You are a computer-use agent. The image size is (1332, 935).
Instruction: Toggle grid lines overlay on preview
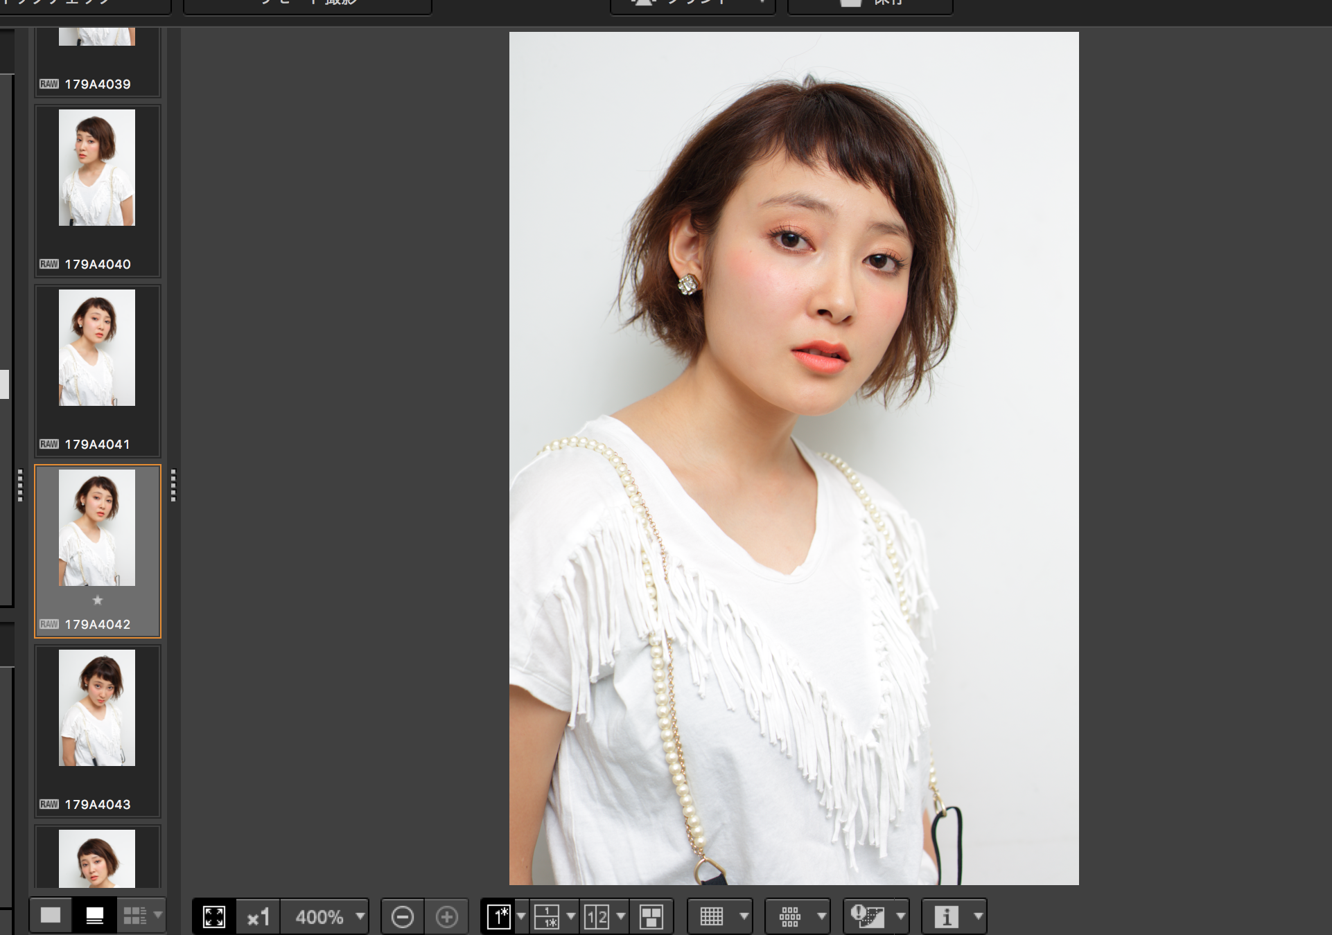coord(712,917)
